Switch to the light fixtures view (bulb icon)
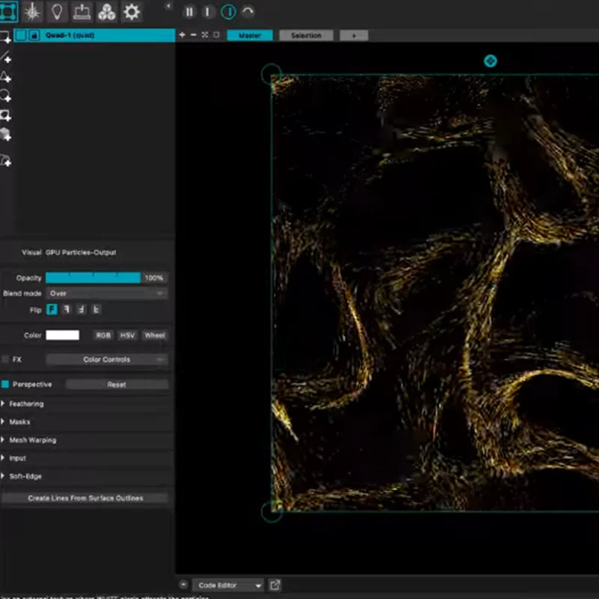The height and width of the screenshot is (599, 599). pyautogui.click(x=56, y=11)
